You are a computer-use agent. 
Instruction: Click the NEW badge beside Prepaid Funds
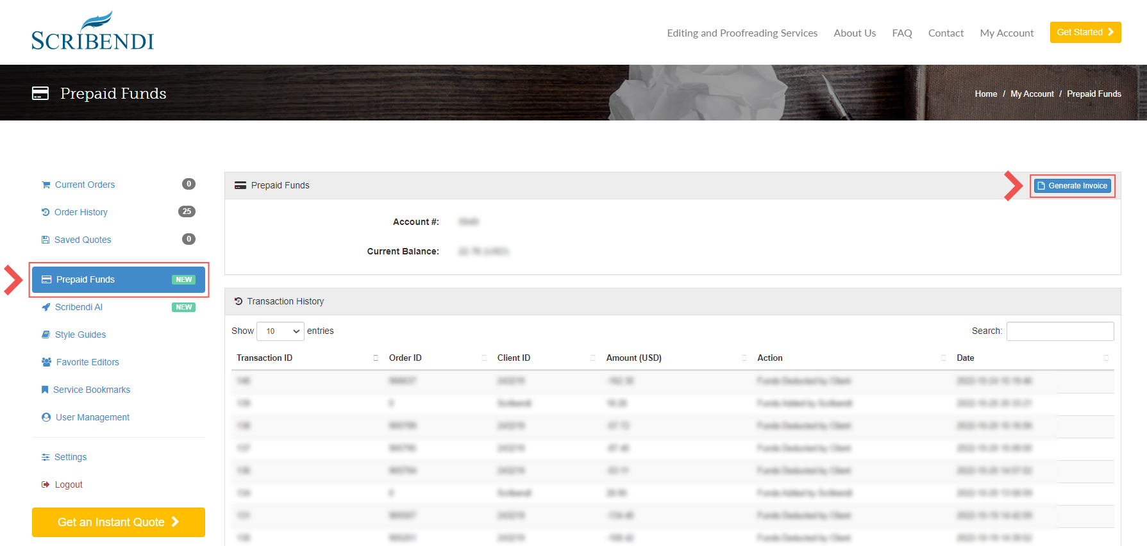[x=183, y=279]
